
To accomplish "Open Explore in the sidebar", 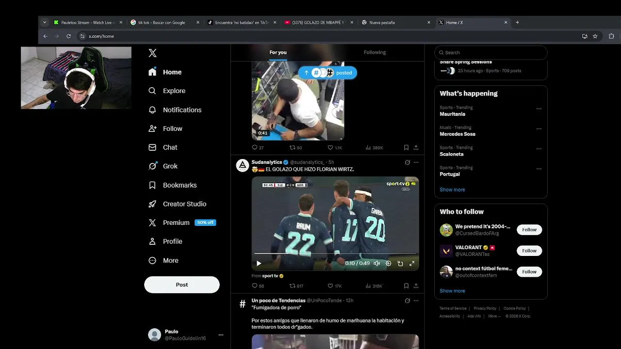I will (167, 91).
